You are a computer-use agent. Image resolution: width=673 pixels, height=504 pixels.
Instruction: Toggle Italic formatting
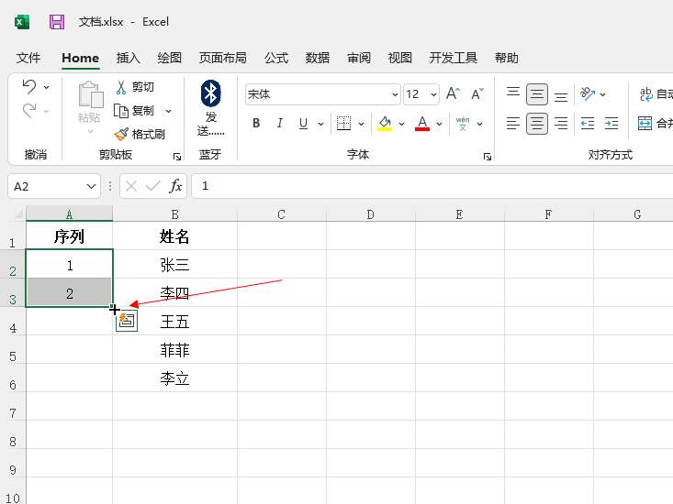pos(280,124)
